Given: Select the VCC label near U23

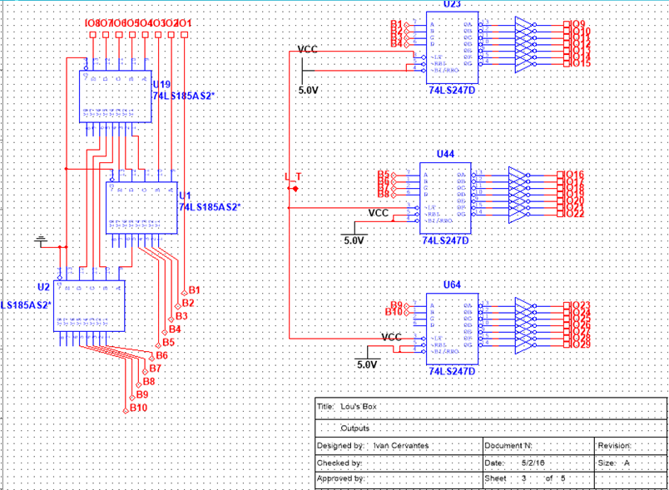Looking at the screenshot, I should 307,51.
